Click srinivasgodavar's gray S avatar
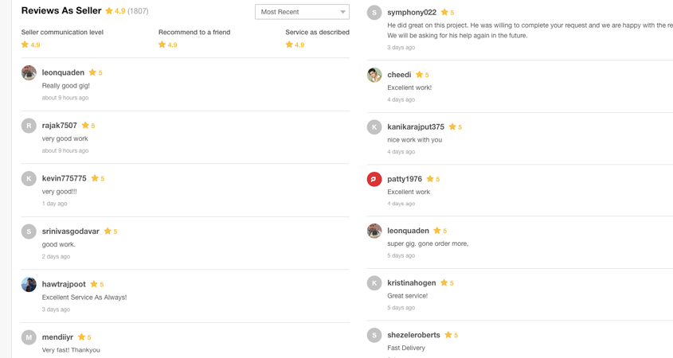The image size is (673, 358). tap(29, 232)
